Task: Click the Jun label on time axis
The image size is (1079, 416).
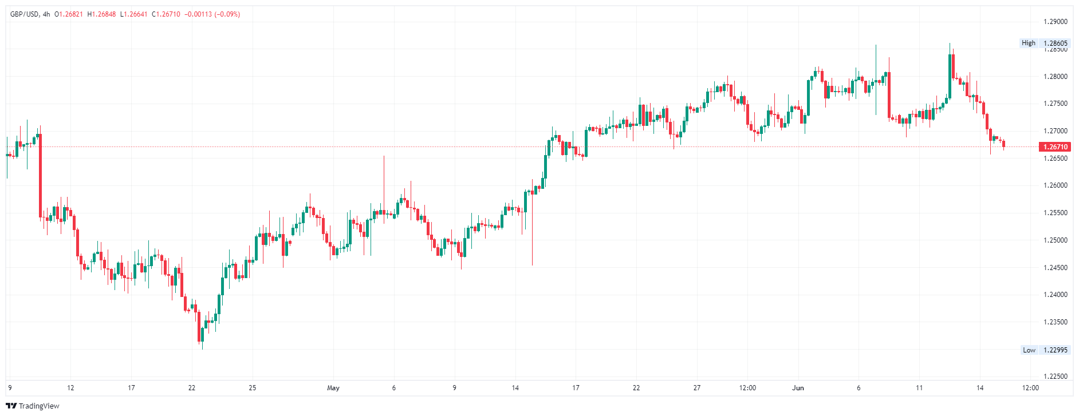Action: click(x=798, y=388)
